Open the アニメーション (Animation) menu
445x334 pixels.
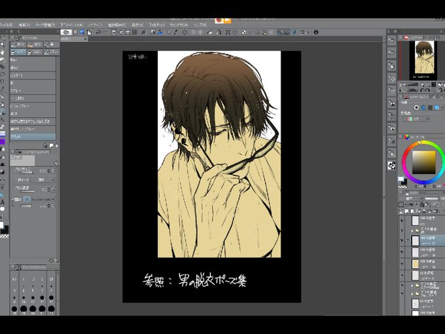[x=71, y=26]
